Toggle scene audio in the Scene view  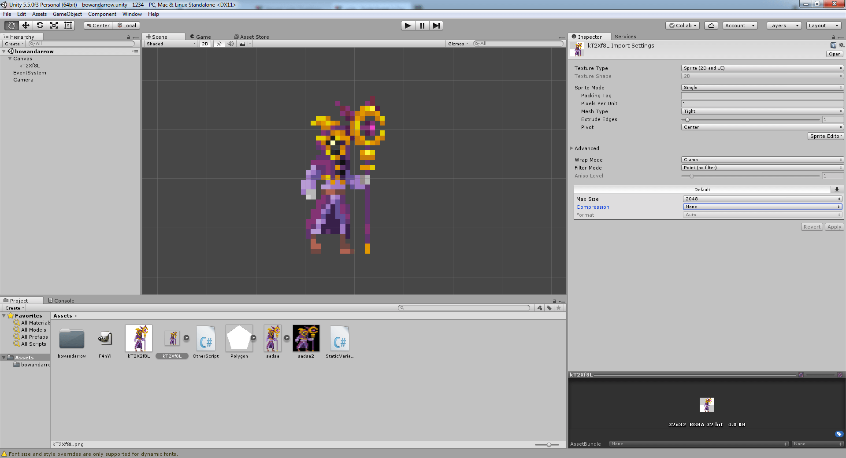click(x=230, y=44)
